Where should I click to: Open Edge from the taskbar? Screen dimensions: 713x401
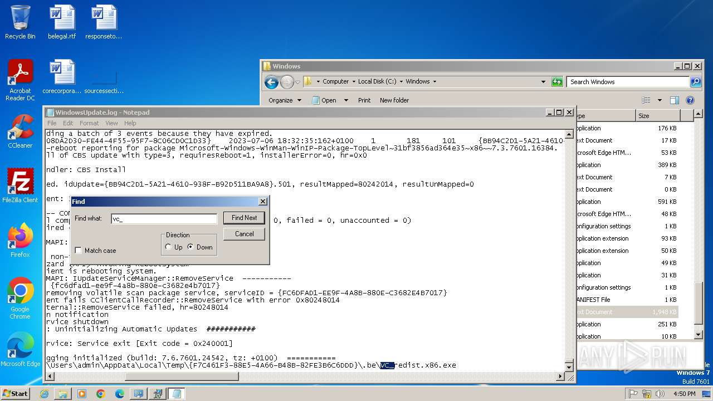coord(120,394)
